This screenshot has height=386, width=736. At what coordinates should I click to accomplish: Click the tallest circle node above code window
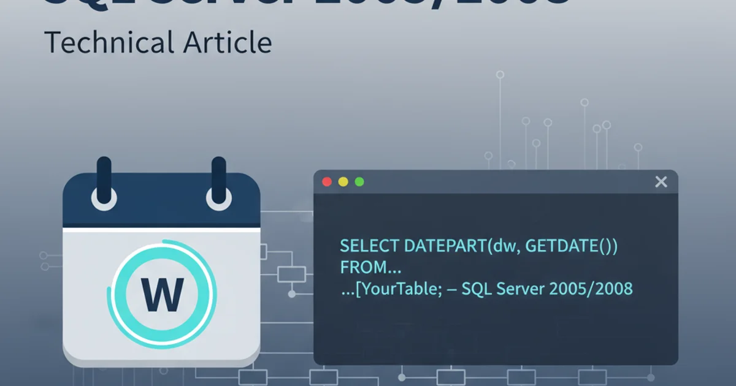pyautogui.click(x=500, y=75)
